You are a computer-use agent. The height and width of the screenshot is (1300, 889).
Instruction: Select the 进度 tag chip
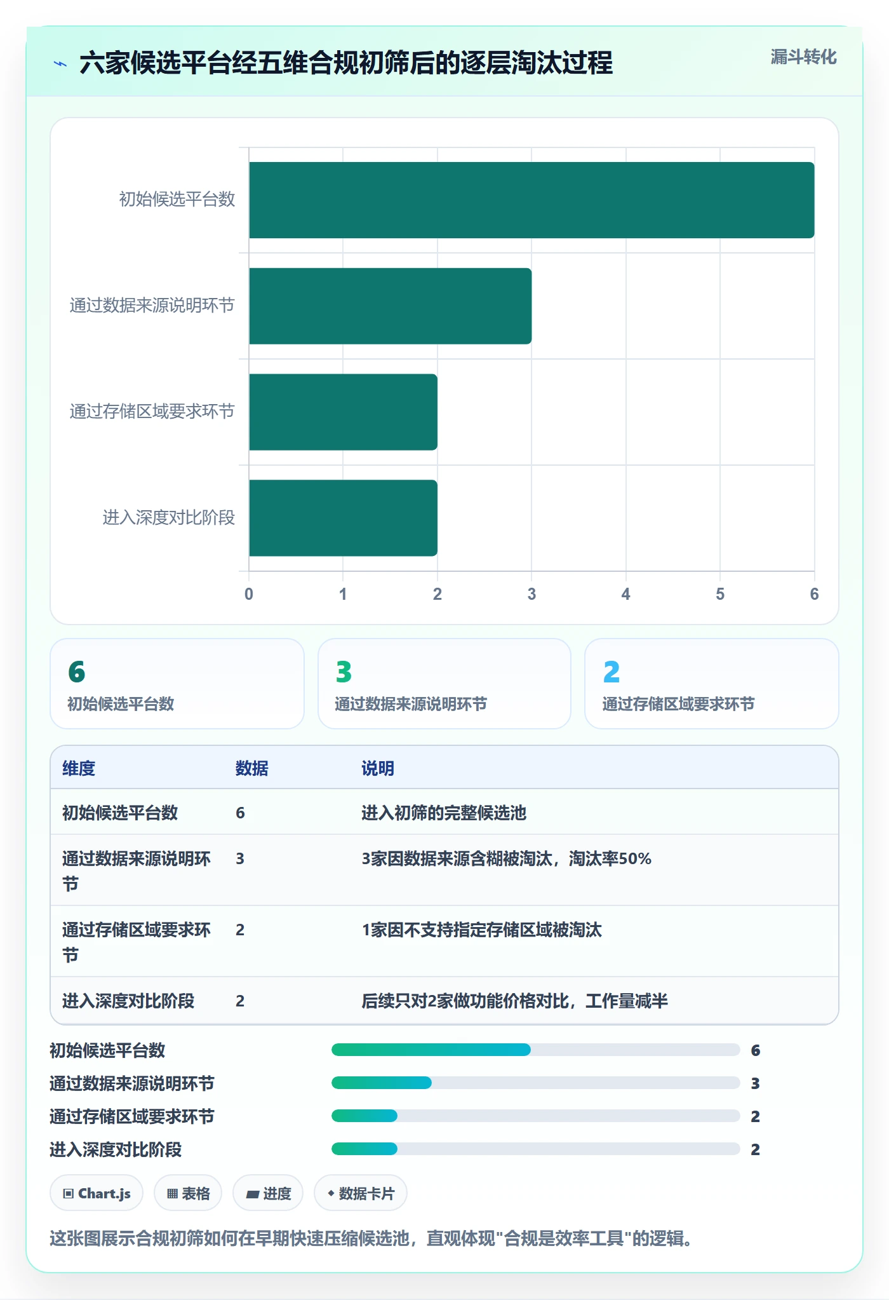tap(268, 1193)
